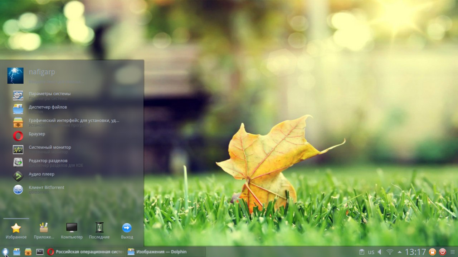
Task: Open the Opera browser menu entry
Action: tap(37, 136)
